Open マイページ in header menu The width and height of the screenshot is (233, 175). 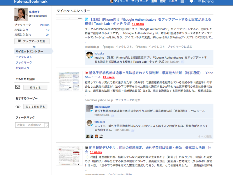tap(121, 1)
